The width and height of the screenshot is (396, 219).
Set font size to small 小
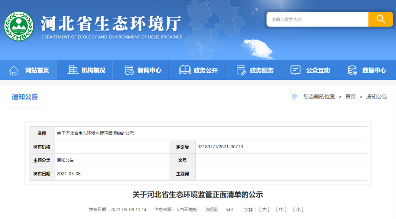point(298,209)
